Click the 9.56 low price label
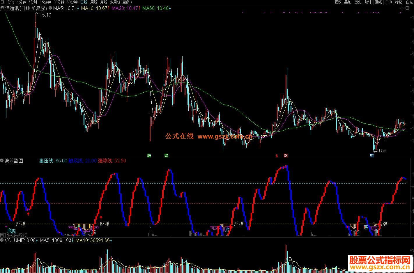 pos(382,150)
